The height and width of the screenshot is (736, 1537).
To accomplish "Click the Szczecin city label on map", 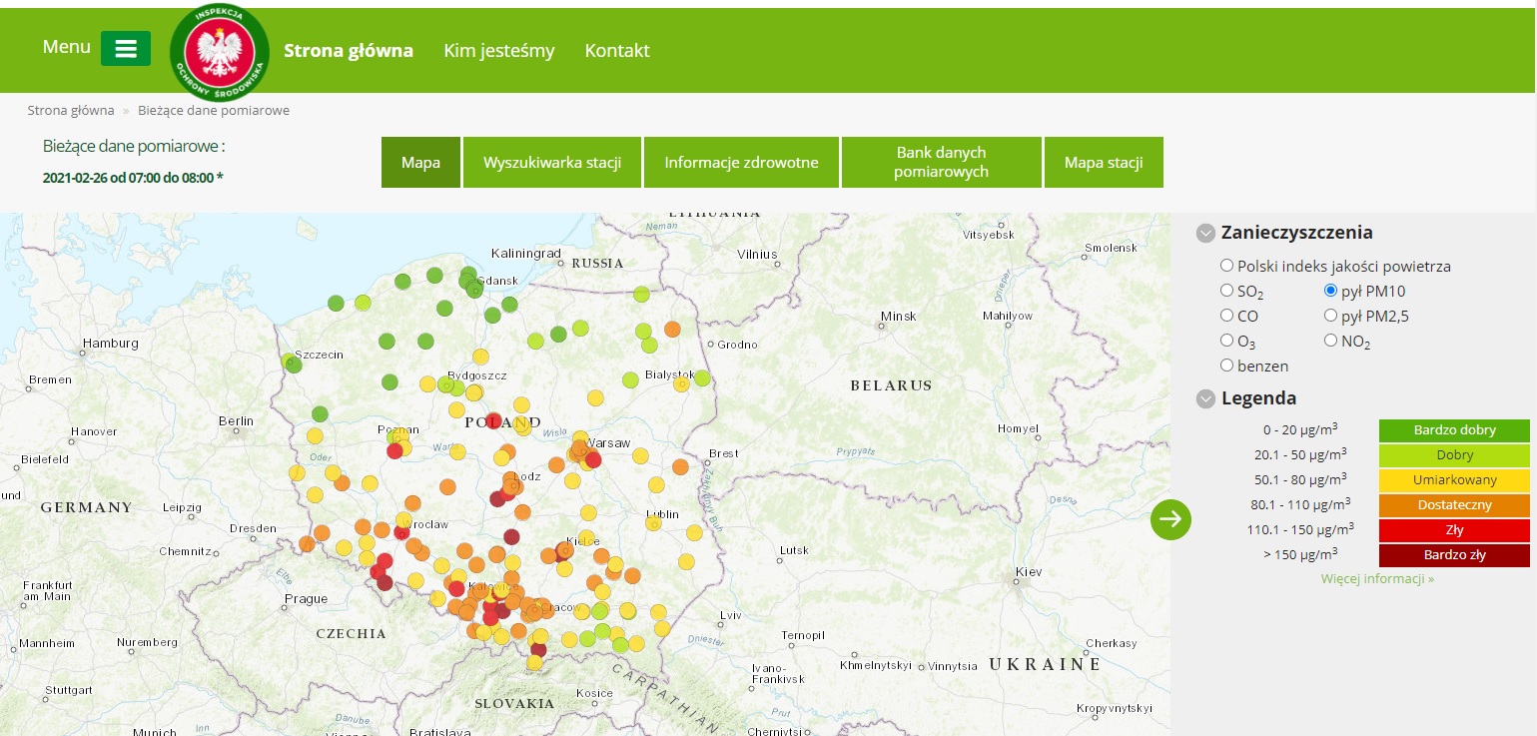I will [x=320, y=355].
